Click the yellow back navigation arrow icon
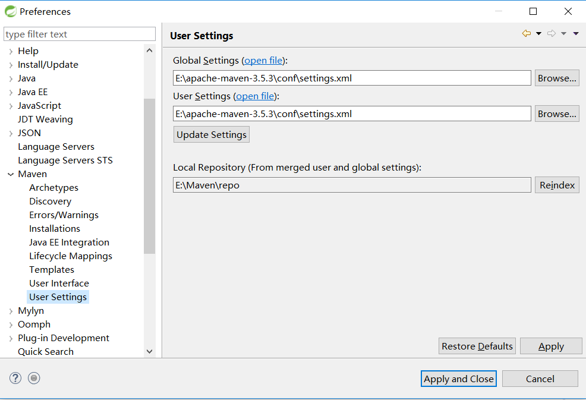The width and height of the screenshot is (586, 400). pyautogui.click(x=526, y=34)
